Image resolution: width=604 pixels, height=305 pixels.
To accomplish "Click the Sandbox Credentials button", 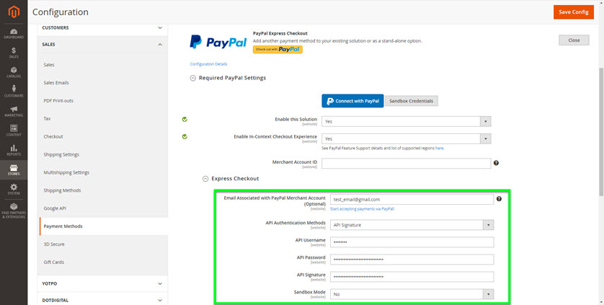I will pyautogui.click(x=411, y=101).
